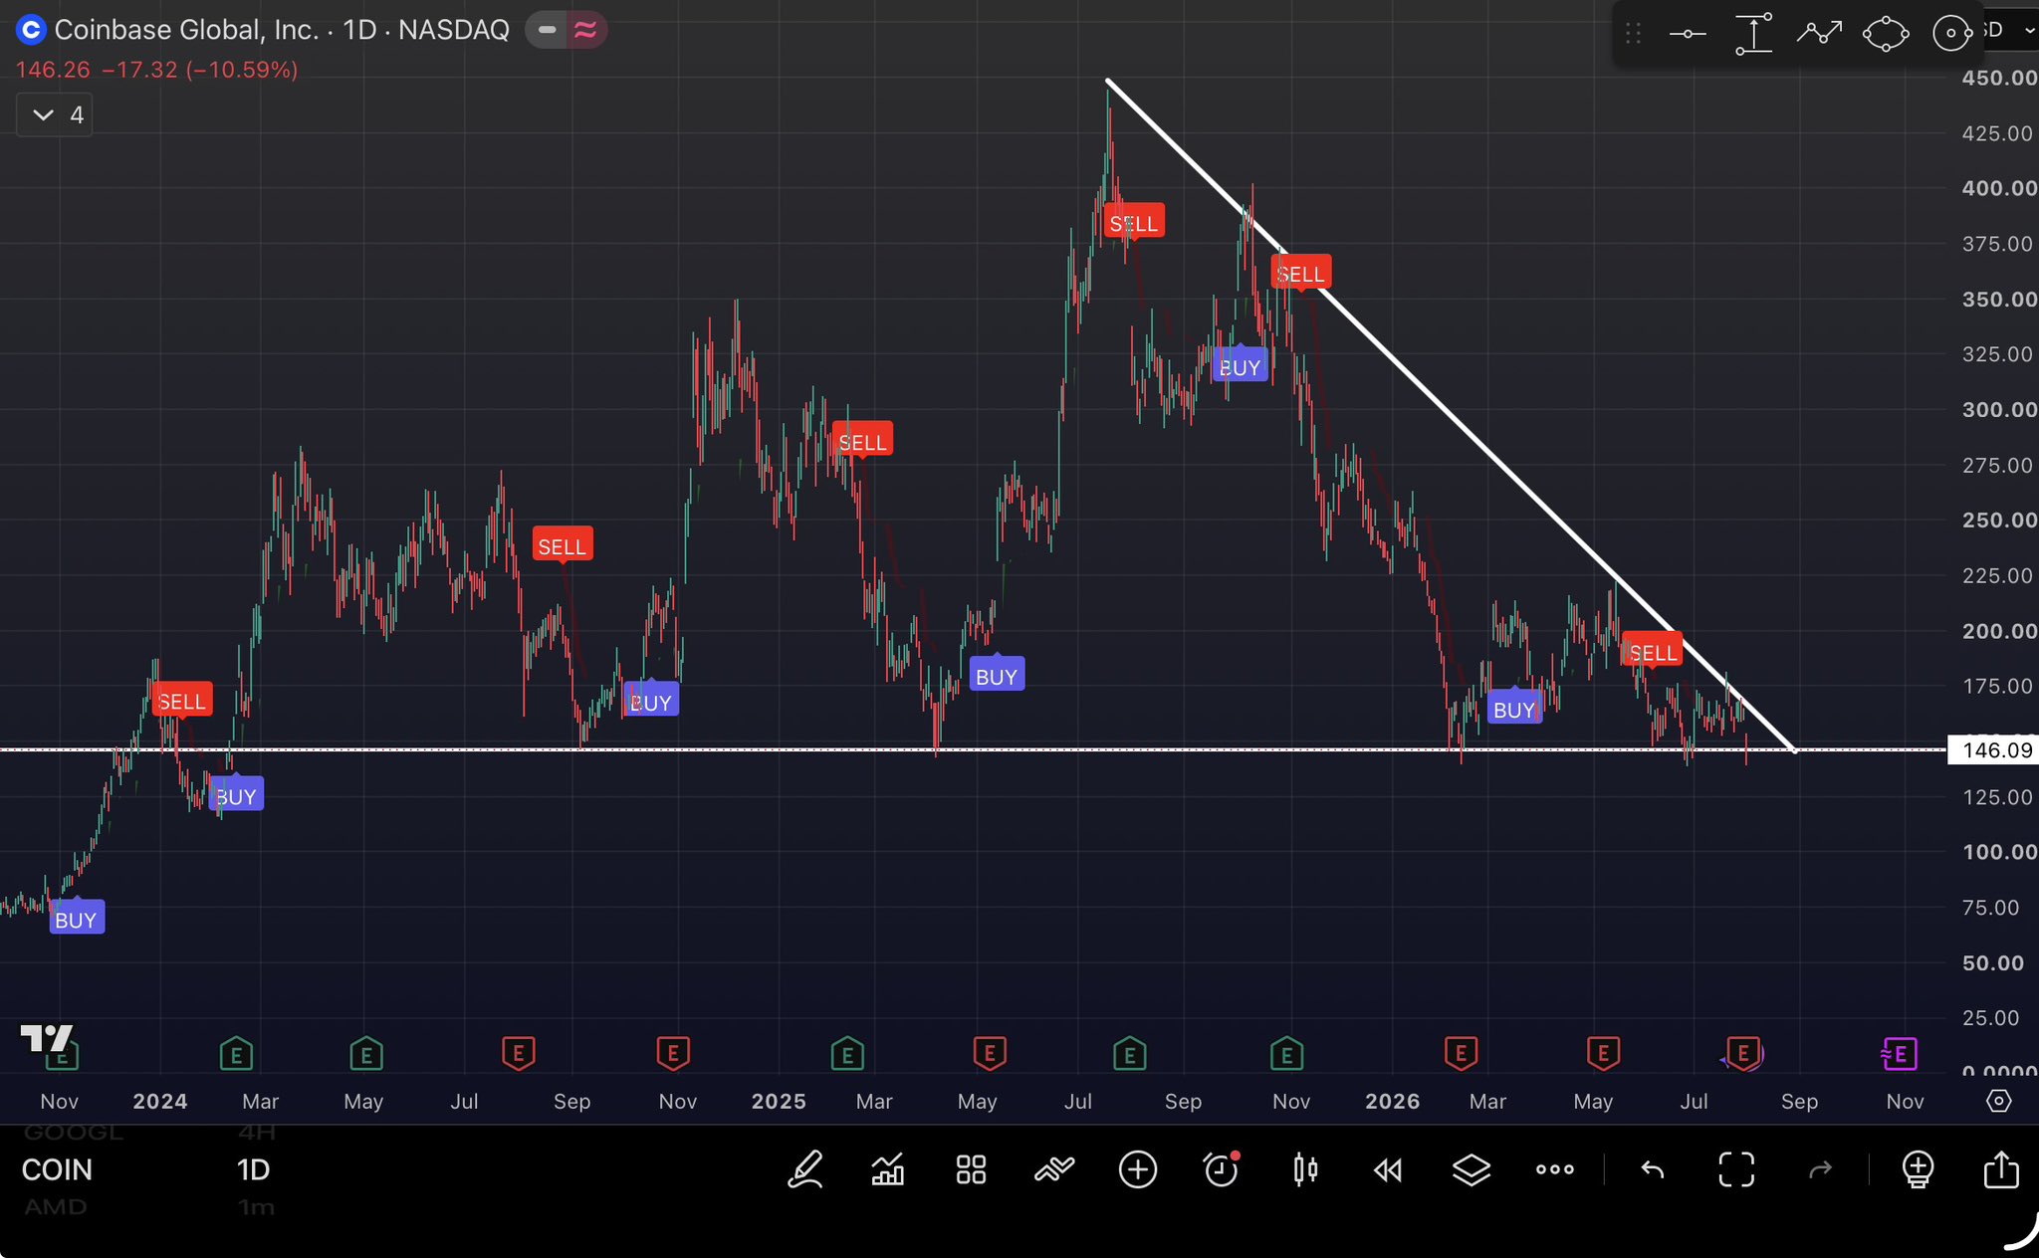Change the 1D interval in bottom bar
This screenshot has height=1258, width=2039.
[x=253, y=1169]
